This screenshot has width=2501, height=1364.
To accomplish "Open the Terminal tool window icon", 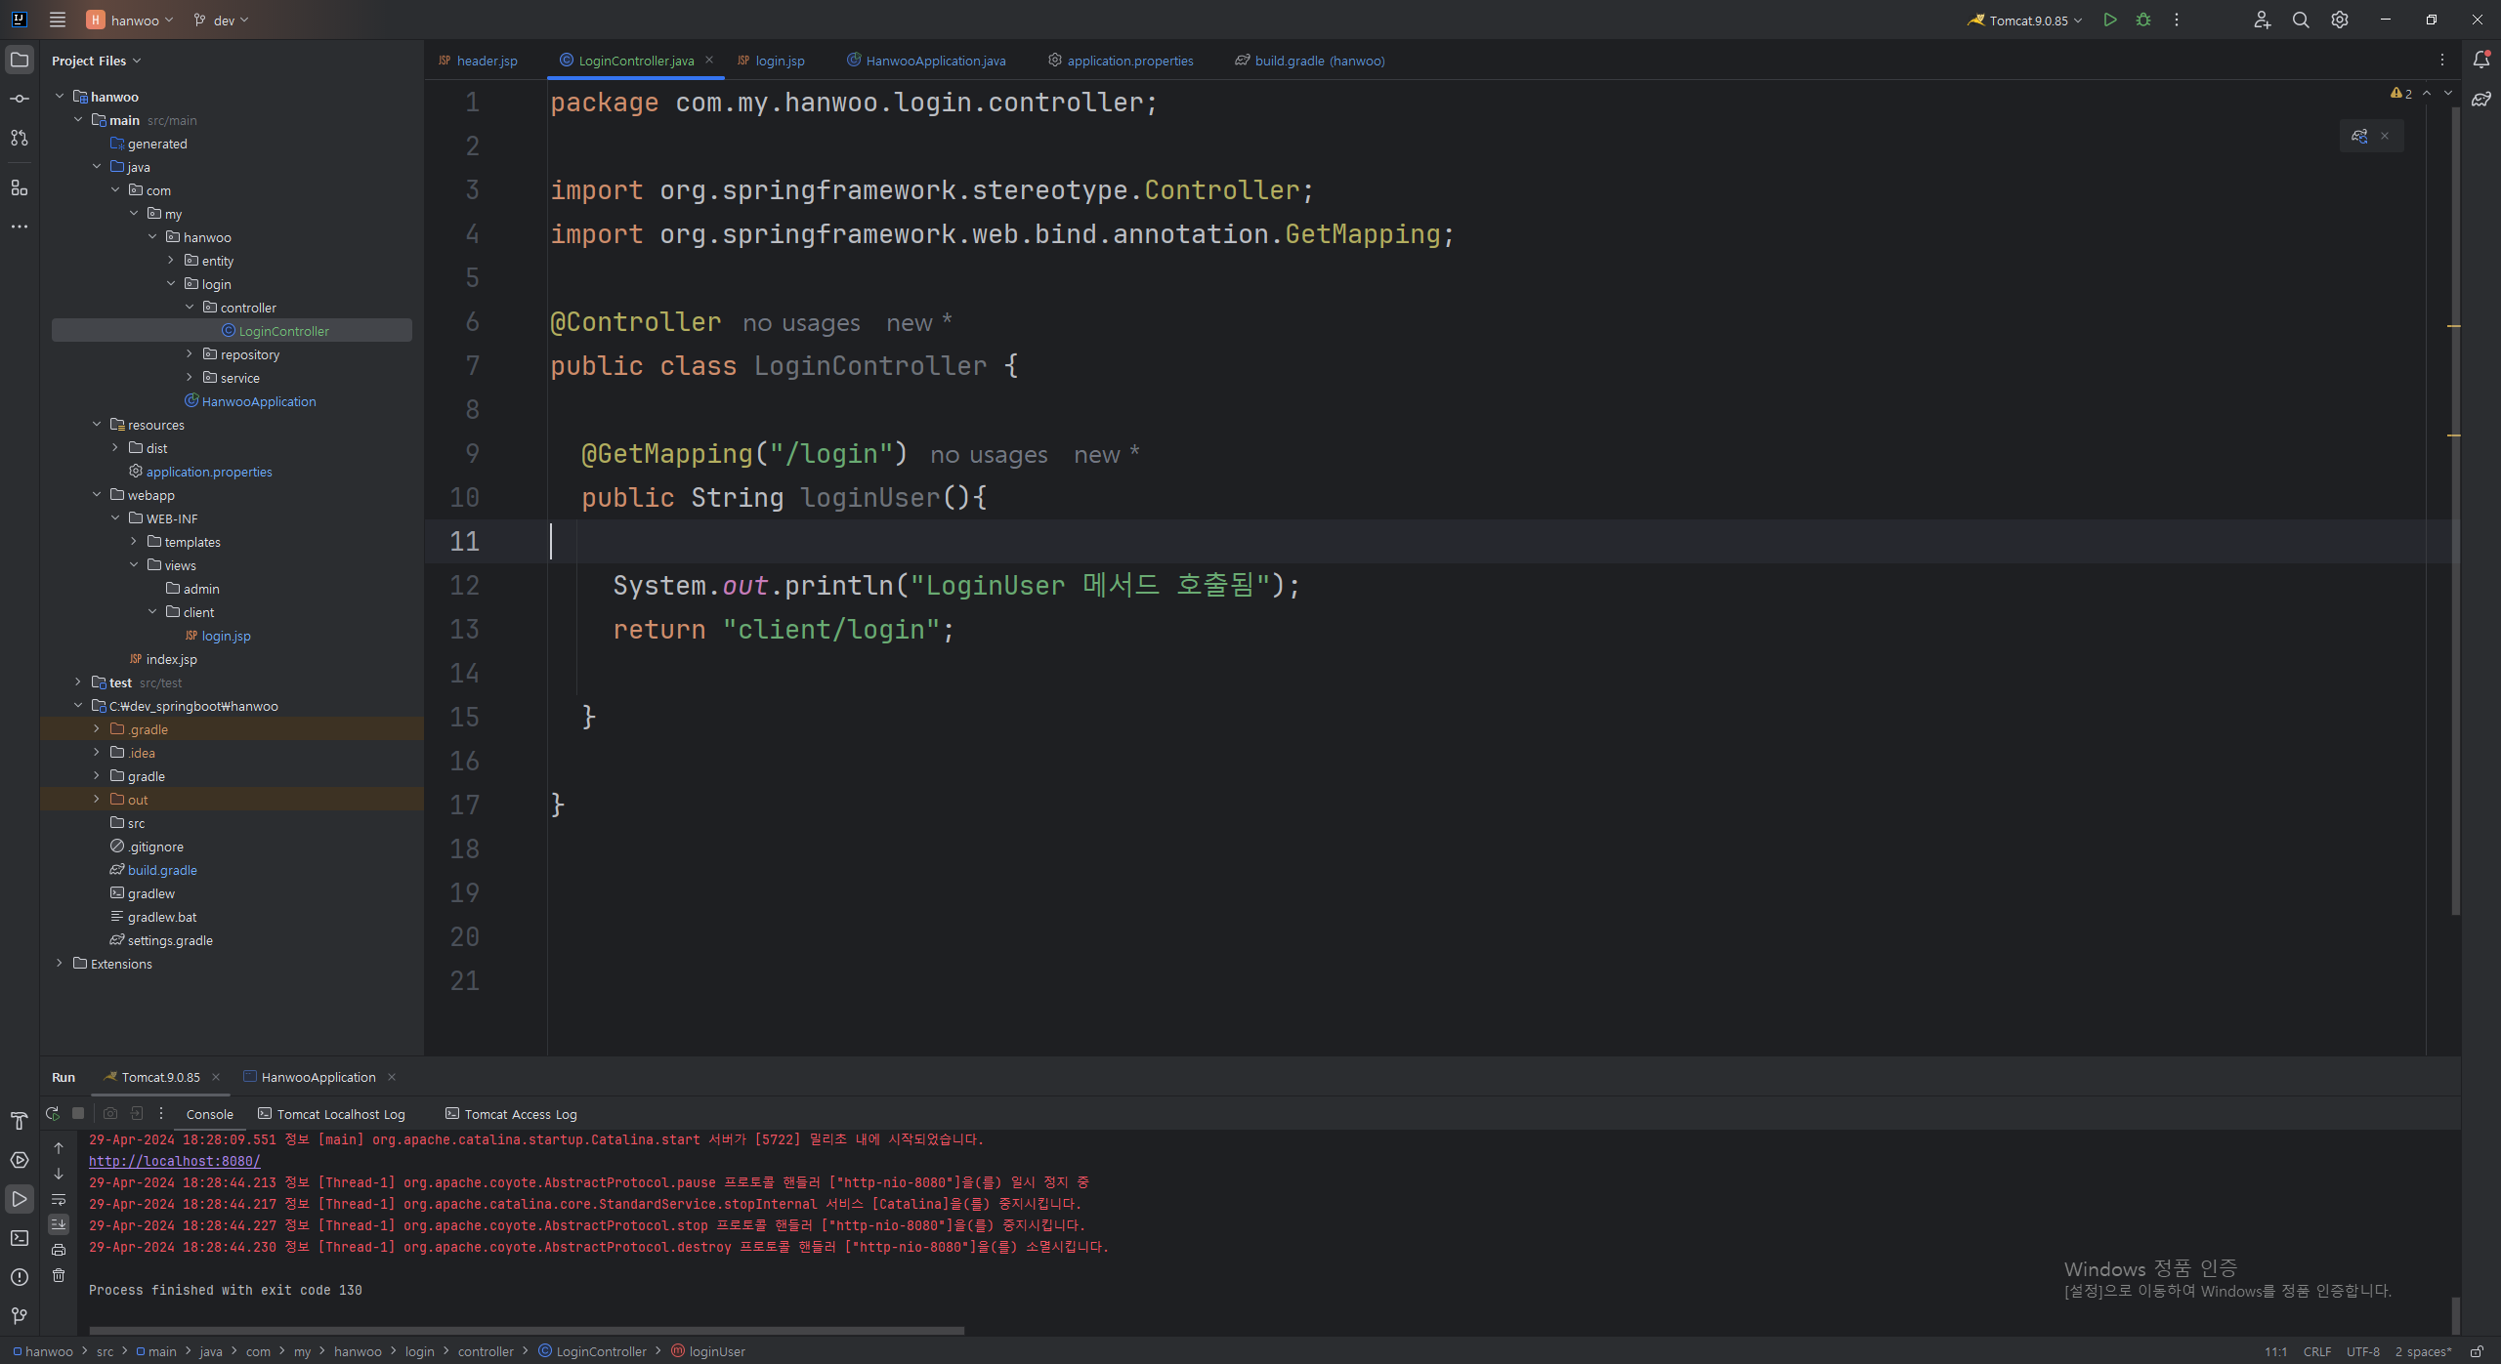I will (20, 1238).
